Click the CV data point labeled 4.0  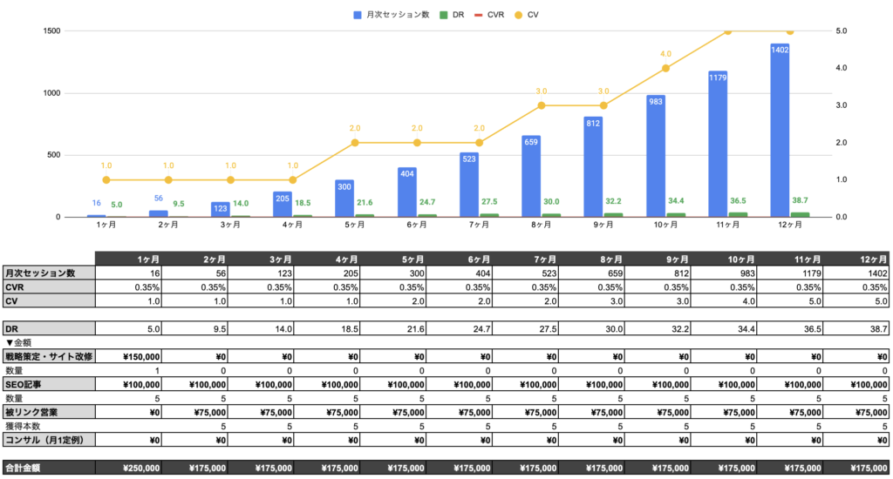[x=665, y=68]
